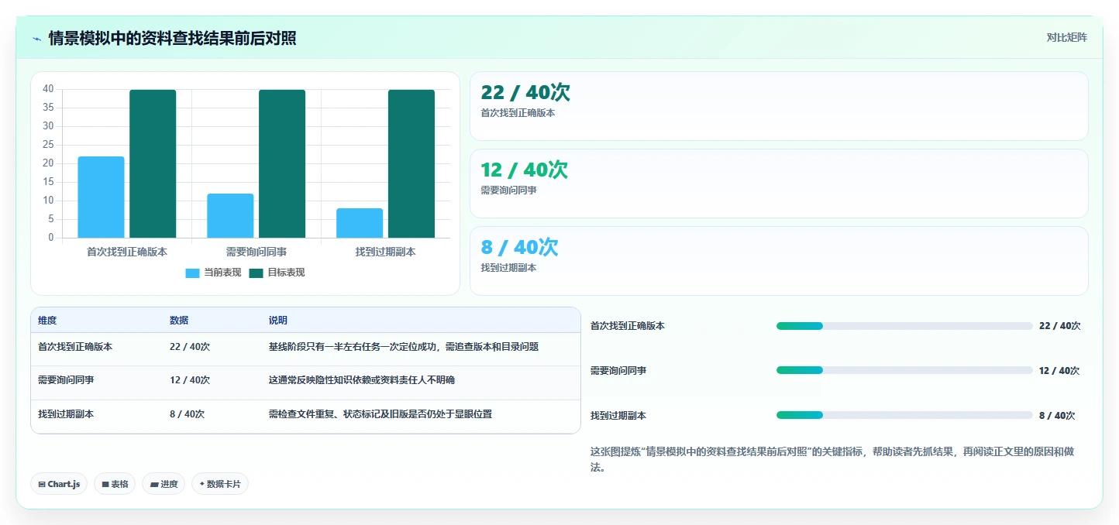Image resolution: width=1119 pixels, height=525 pixels.
Task: Click the 首次找到正确版本 progress bar
Action: (x=904, y=326)
